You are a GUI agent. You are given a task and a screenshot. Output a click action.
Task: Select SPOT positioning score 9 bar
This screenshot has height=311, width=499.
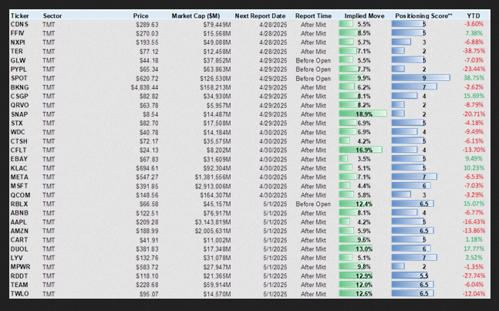point(420,78)
